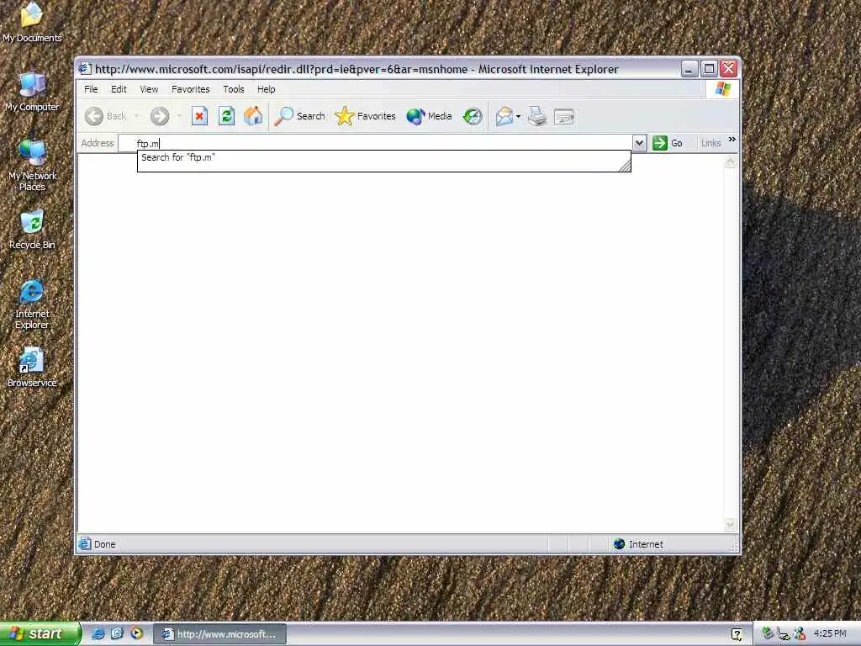
Task: Click the Internet zone globe icon
Action: [620, 544]
